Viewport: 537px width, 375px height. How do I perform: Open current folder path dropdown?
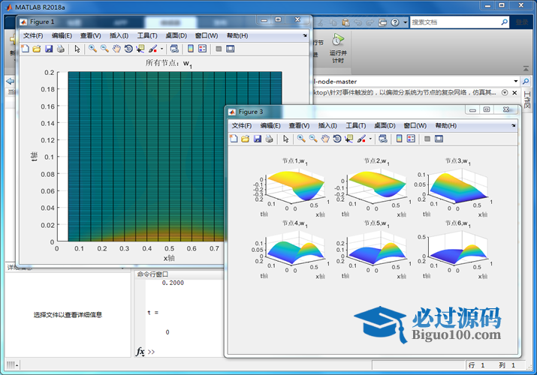click(x=515, y=81)
